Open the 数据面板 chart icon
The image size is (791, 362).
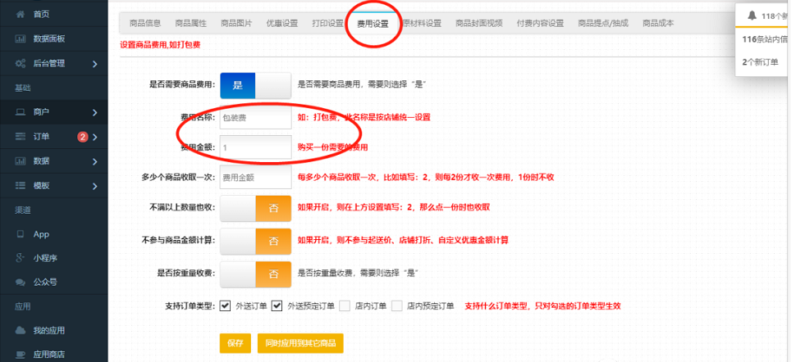21,39
